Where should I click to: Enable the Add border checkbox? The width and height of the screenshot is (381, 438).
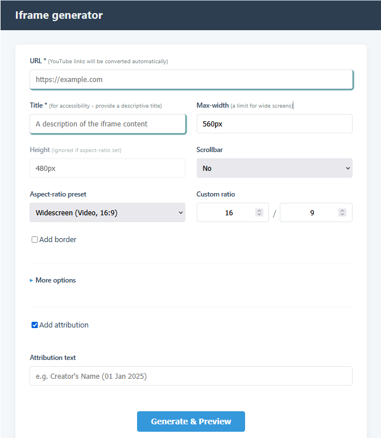click(x=35, y=240)
